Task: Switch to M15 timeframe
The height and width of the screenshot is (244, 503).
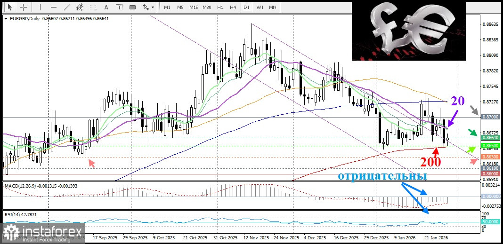Action: pyautogui.click(x=194, y=7)
